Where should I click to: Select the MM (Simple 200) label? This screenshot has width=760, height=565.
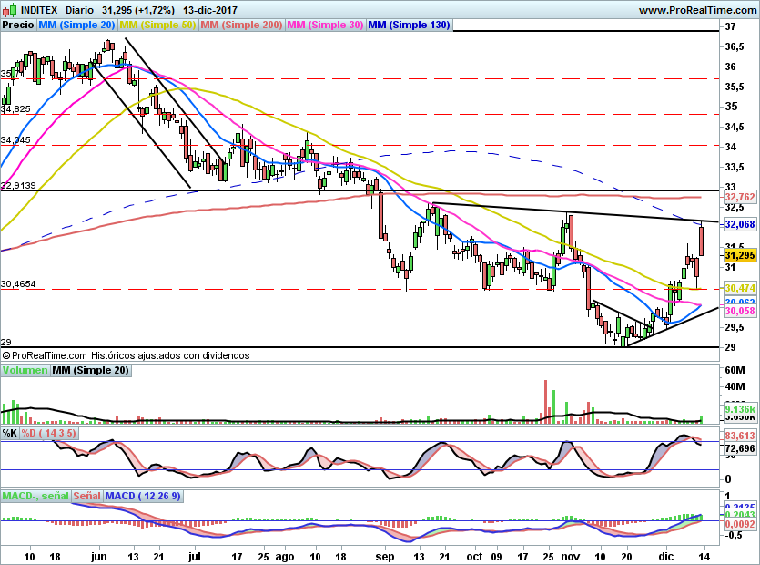click(x=242, y=25)
